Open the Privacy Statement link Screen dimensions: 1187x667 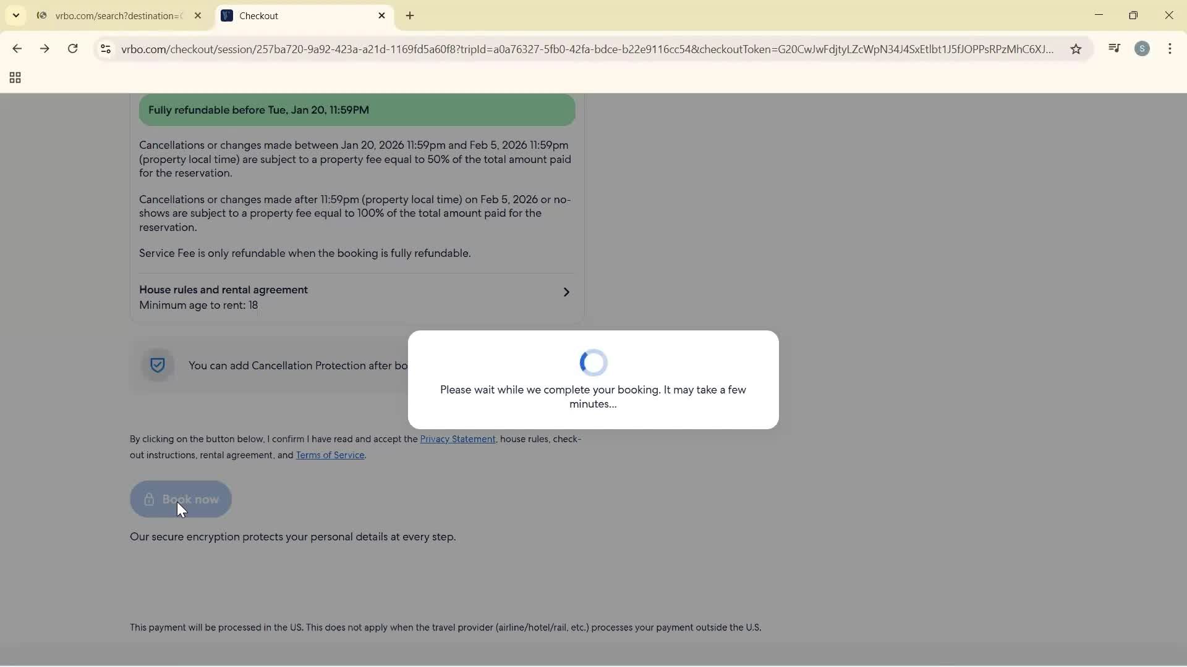click(x=457, y=439)
